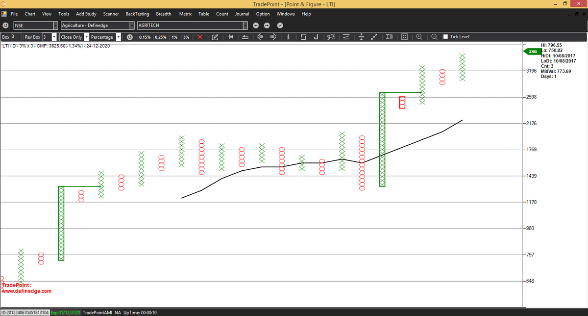Open the Rev Box value dropdown
The height and width of the screenshot is (316, 588).
53,37
